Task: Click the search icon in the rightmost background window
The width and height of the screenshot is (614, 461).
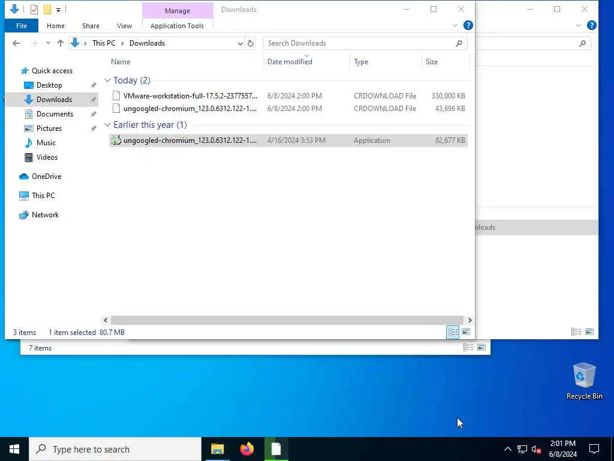Action: (x=582, y=43)
